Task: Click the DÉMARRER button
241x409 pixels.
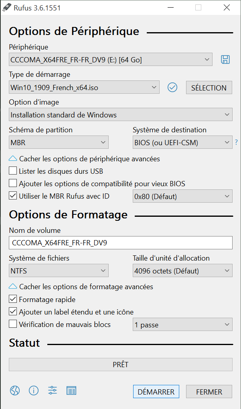Action: [156, 392]
